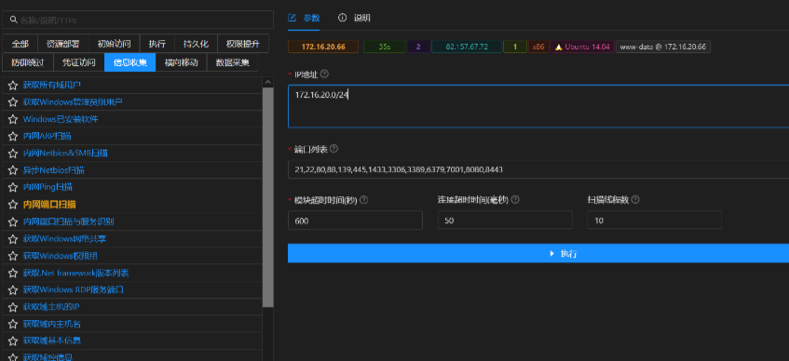Image resolution: width=789 pixels, height=361 pixels.
Task: Select 内网端口扫描与服务识别 in the list
Action: (68, 221)
